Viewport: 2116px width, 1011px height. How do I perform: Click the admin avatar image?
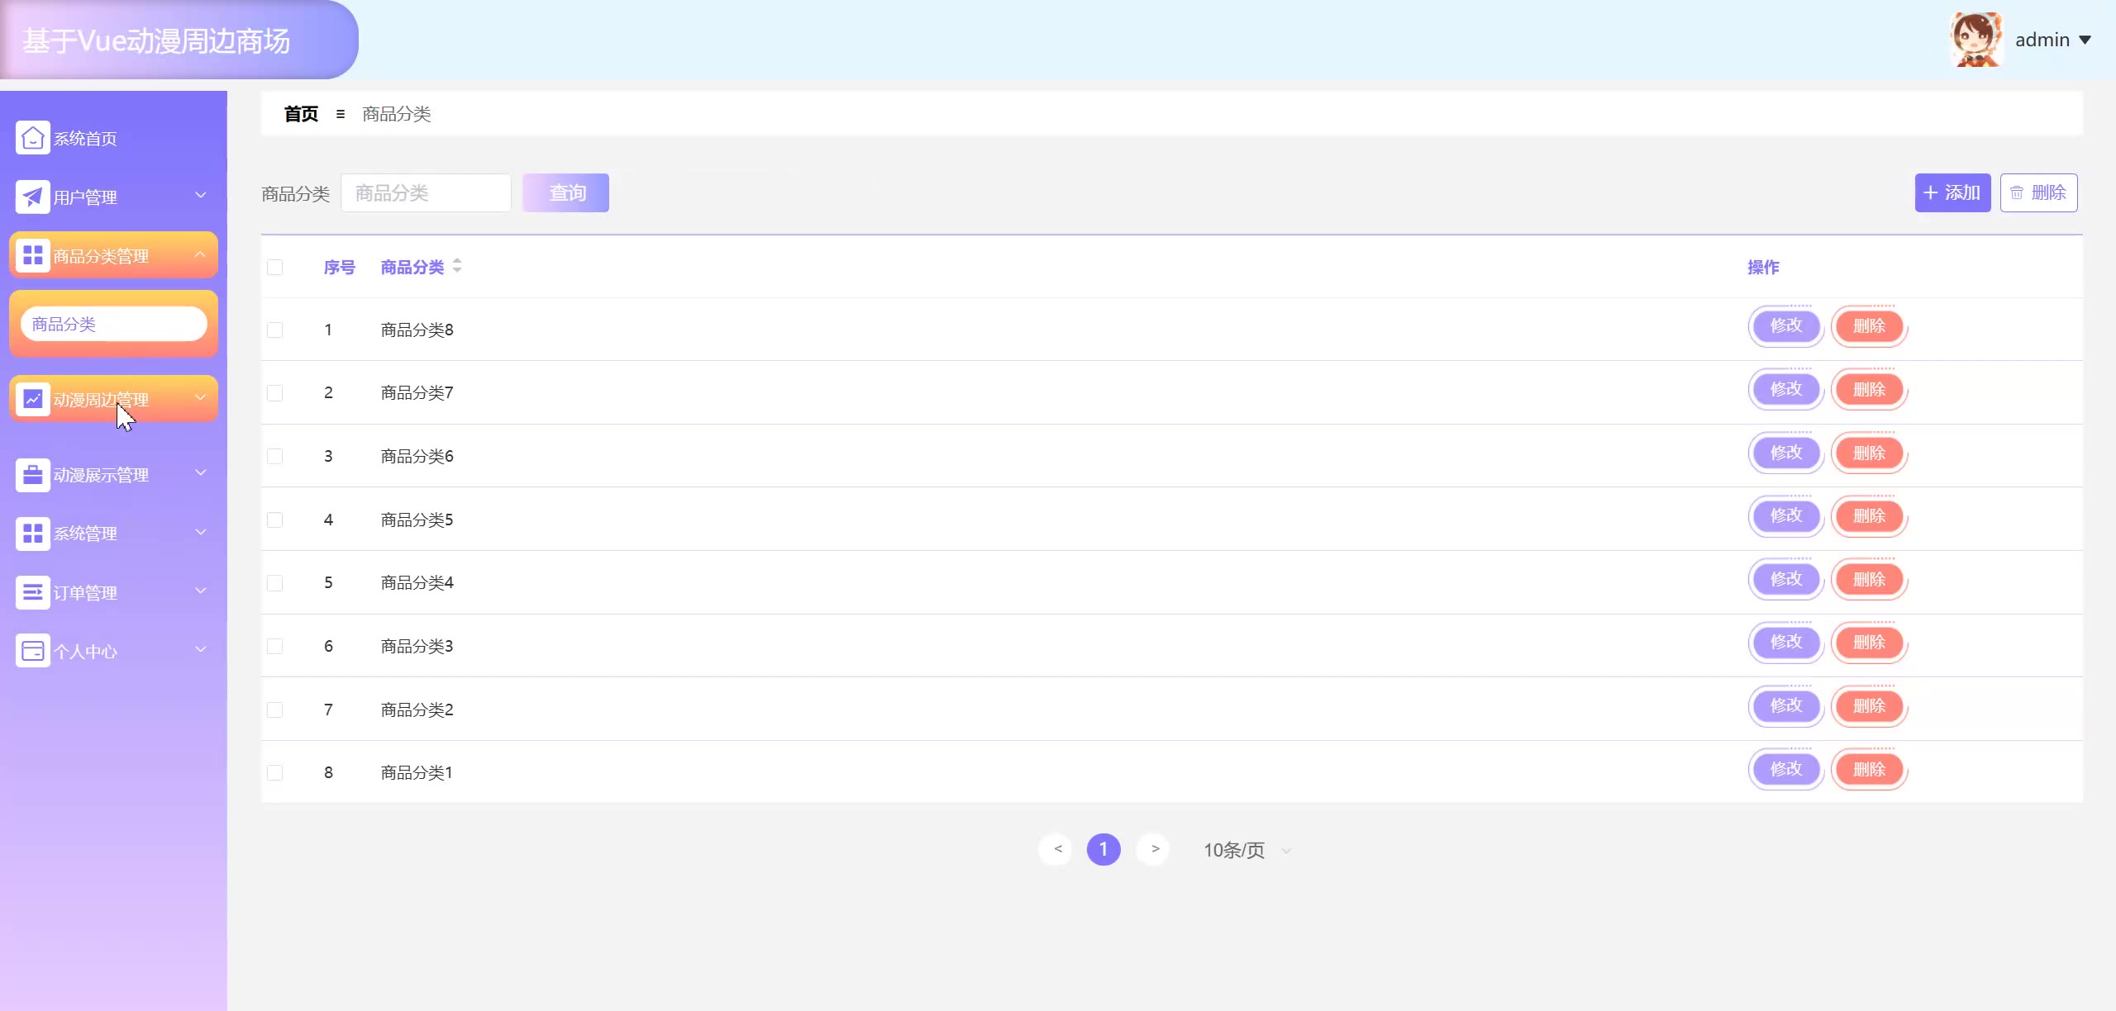pos(1976,40)
